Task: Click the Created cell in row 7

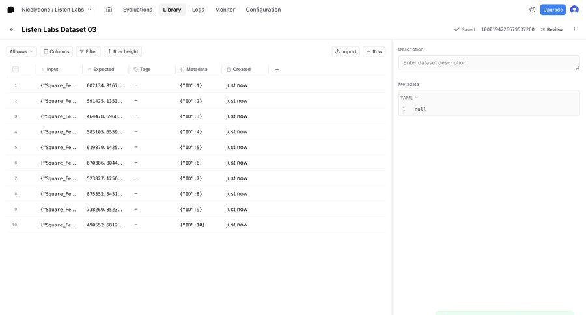Action: click(237, 178)
